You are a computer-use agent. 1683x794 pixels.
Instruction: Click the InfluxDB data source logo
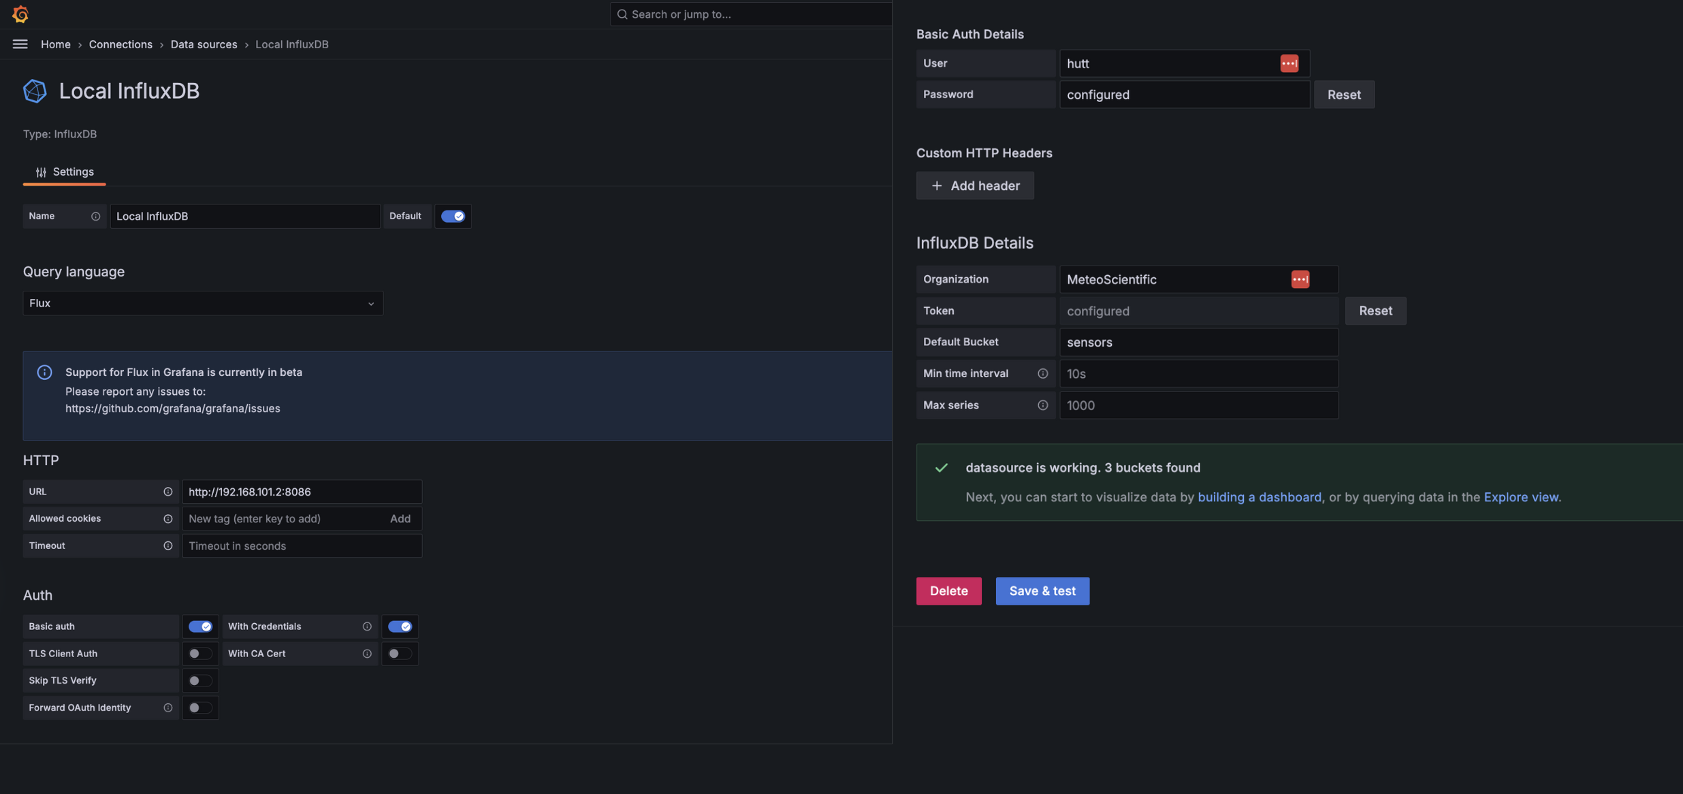pos(35,91)
